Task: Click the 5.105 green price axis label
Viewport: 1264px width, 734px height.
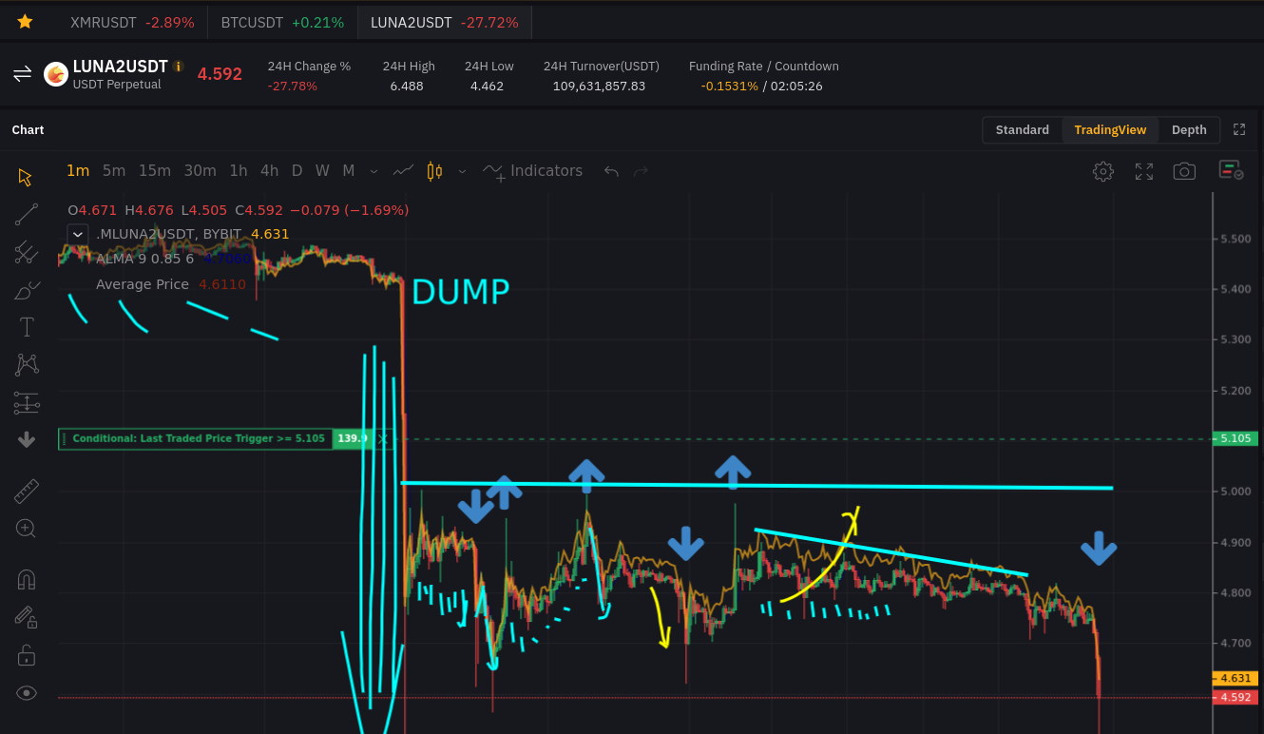Action: tap(1235, 438)
